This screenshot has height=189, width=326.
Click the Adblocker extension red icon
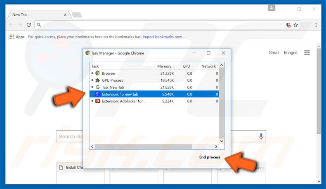(x=97, y=101)
